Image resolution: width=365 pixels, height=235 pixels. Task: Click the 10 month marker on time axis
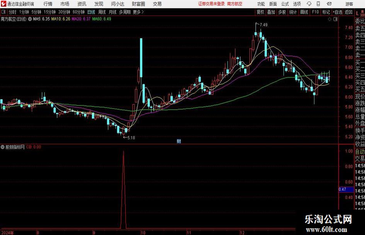(143, 232)
